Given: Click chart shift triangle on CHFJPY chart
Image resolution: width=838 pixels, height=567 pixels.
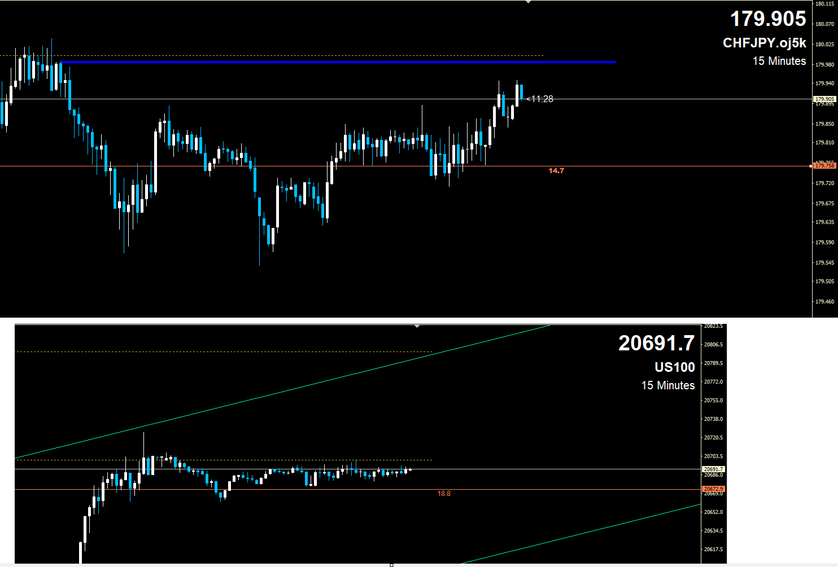Looking at the screenshot, I should pyautogui.click(x=528, y=2).
